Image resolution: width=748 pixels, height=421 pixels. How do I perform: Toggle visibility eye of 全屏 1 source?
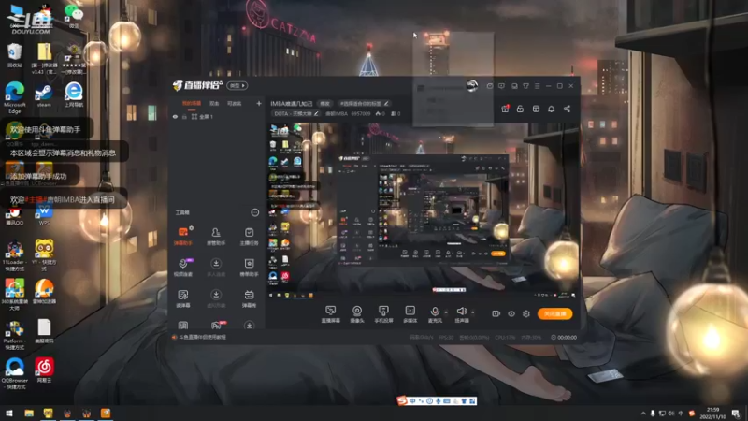175,116
